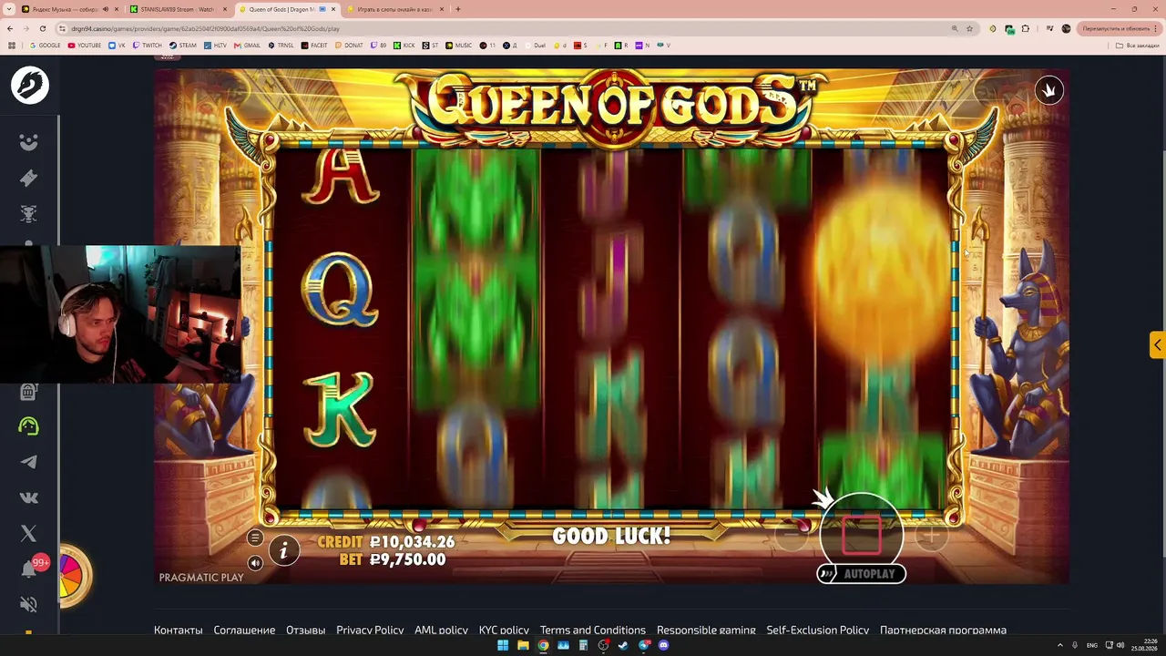Screen dimensions: 1166x656
Task: Switch to the Играть в слоты tab
Action: tap(394, 9)
